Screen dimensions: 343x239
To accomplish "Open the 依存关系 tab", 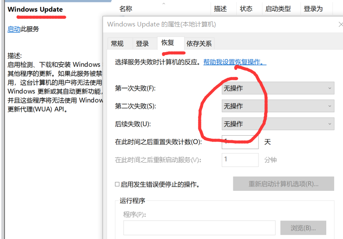I will pyautogui.click(x=199, y=44).
